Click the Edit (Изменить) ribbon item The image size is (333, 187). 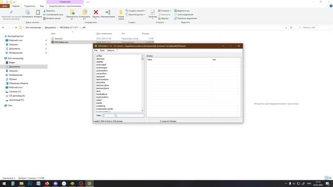[x=164, y=15]
